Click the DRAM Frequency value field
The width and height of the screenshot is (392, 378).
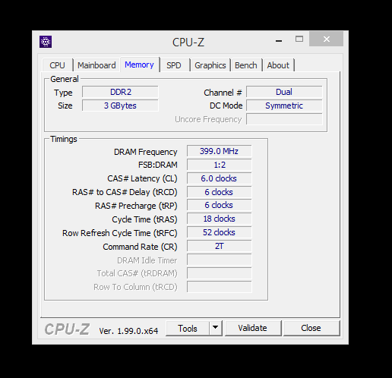click(x=220, y=151)
